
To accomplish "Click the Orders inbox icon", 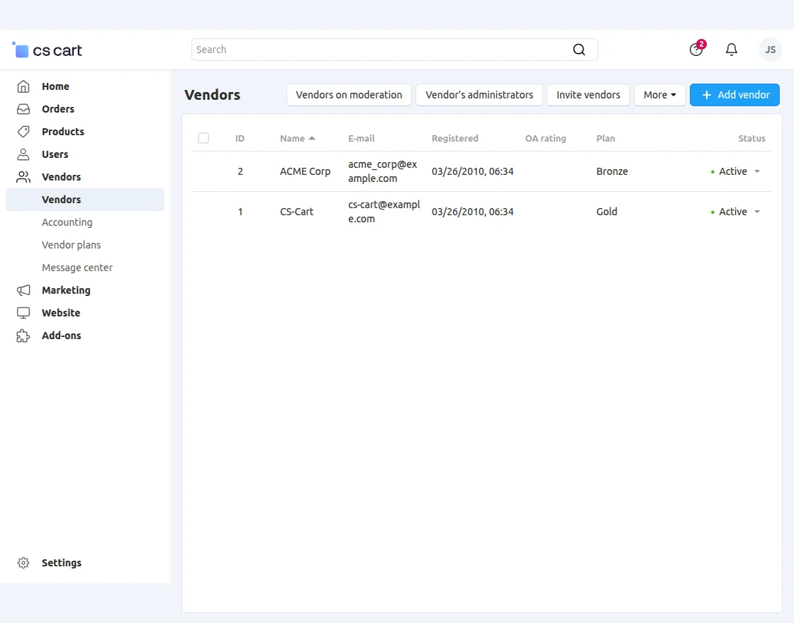I will (x=23, y=109).
